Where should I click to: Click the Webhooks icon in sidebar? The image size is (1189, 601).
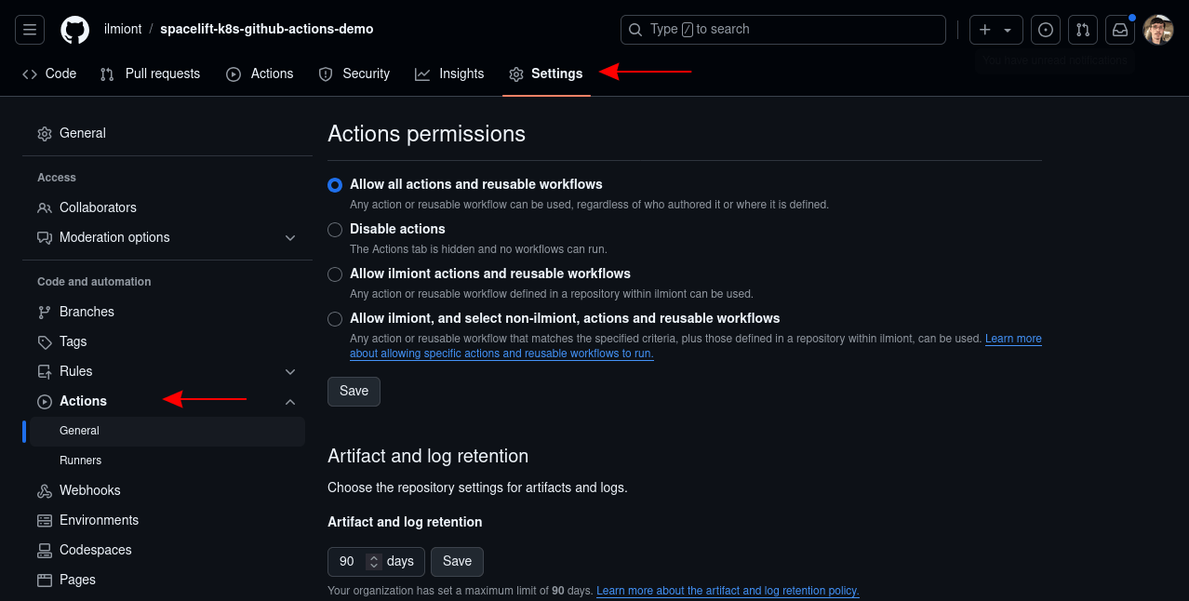click(x=45, y=490)
